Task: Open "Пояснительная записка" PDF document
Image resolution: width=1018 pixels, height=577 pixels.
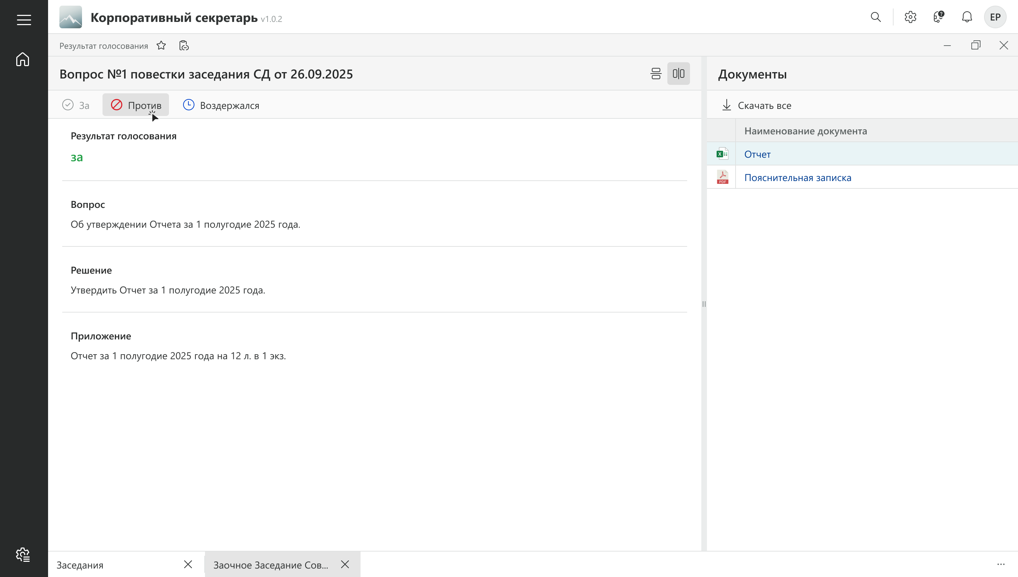Action: (x=797, y=177)
